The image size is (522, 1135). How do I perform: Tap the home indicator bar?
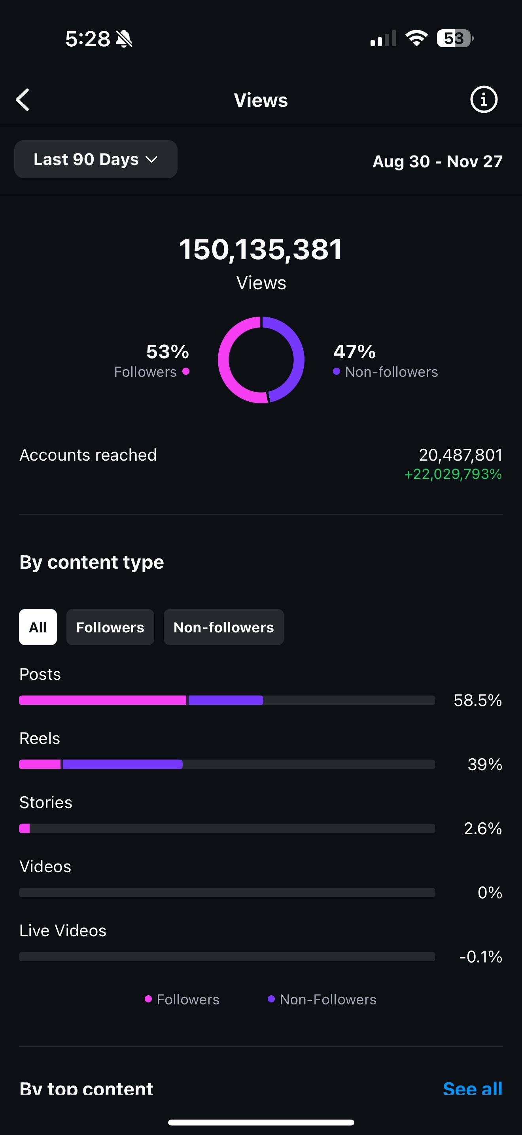pyautogui.click(x=261, y=1122)
